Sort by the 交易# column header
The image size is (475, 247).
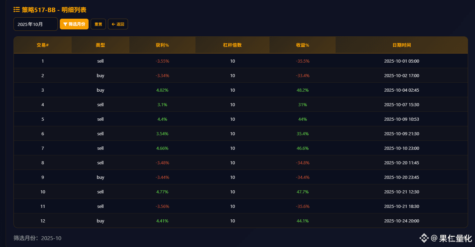click(43, 45)
